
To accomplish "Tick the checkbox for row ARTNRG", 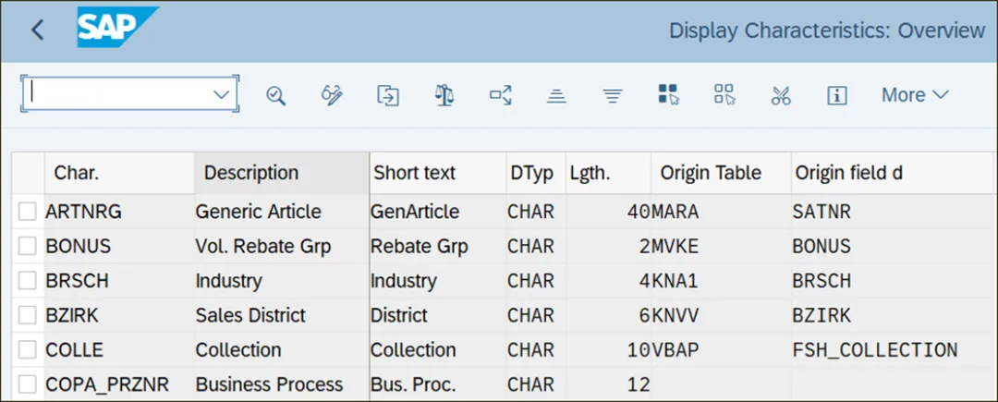I will point(28,213).
